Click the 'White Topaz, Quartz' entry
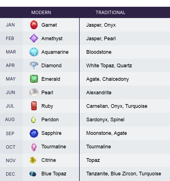The width and height of the screenshot is (170, 181). point(109,66)
